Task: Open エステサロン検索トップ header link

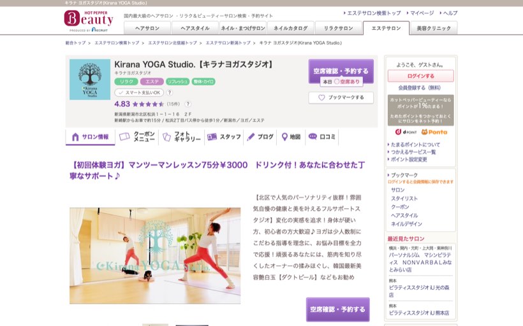Action: coord(374,13)
